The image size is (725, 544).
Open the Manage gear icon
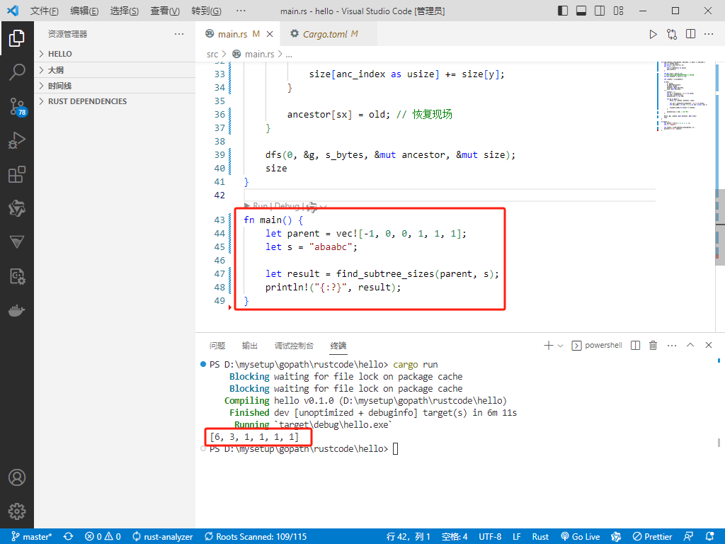point(17,511)
